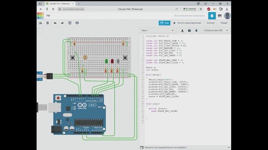
Task: Undo the last action
Action: (x=55, y=23)
